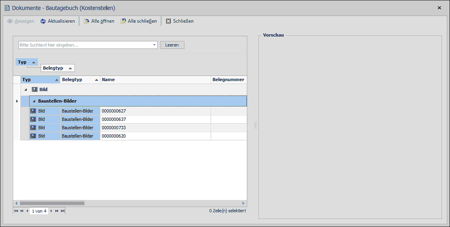This screenshot has height=227, width=450.
Task: Go to first record in navigator
Action: click(x=16, y=211)
